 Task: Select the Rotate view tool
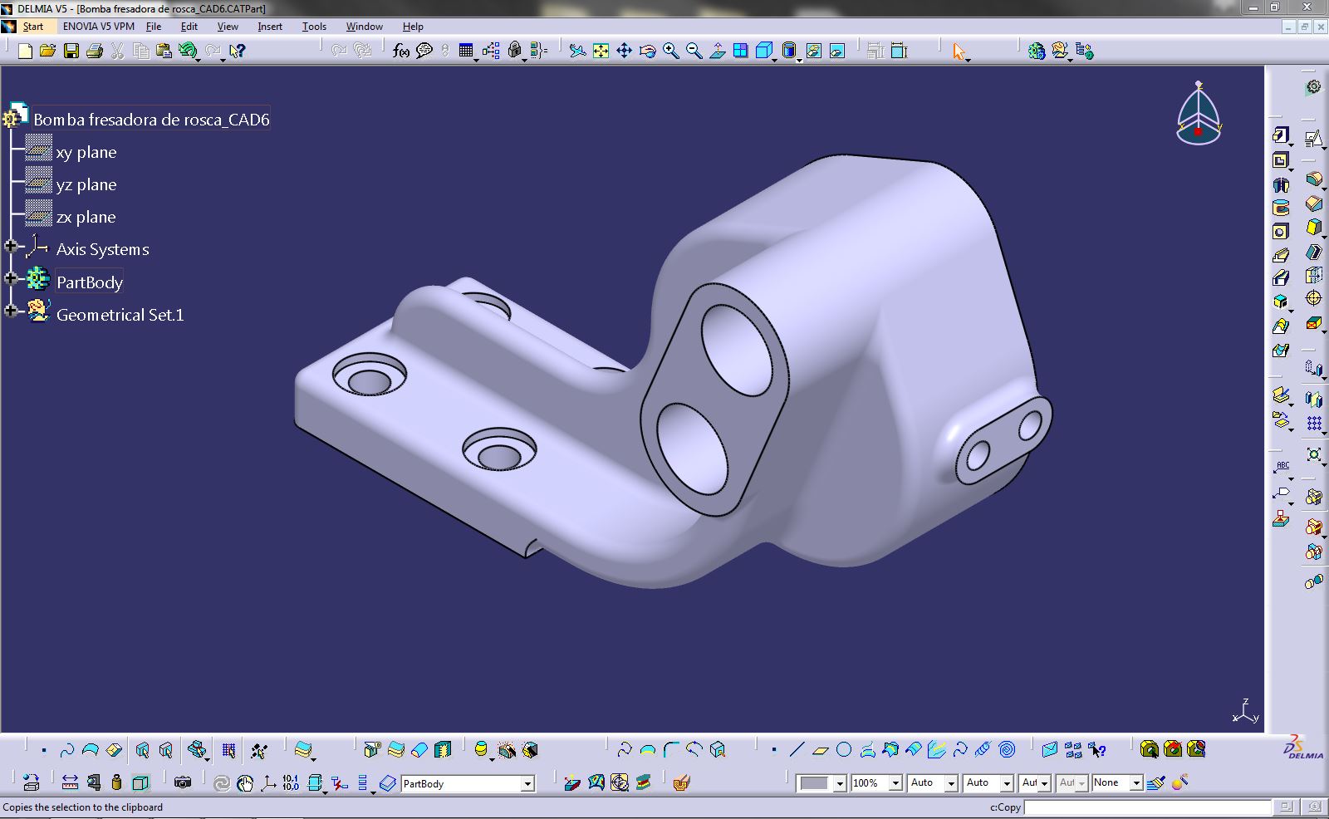pos(647,51)
